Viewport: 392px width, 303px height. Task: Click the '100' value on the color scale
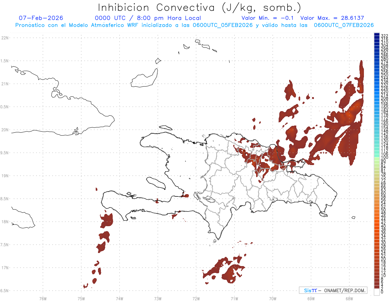point(384,158)
